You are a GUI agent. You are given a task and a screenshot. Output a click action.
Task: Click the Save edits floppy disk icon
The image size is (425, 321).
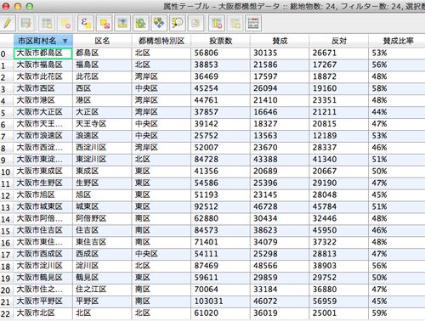click(25, 23)
